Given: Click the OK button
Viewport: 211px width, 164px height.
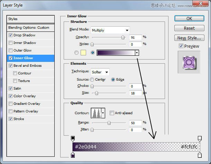Looking at the screenshot, I should tap(189, 18).
